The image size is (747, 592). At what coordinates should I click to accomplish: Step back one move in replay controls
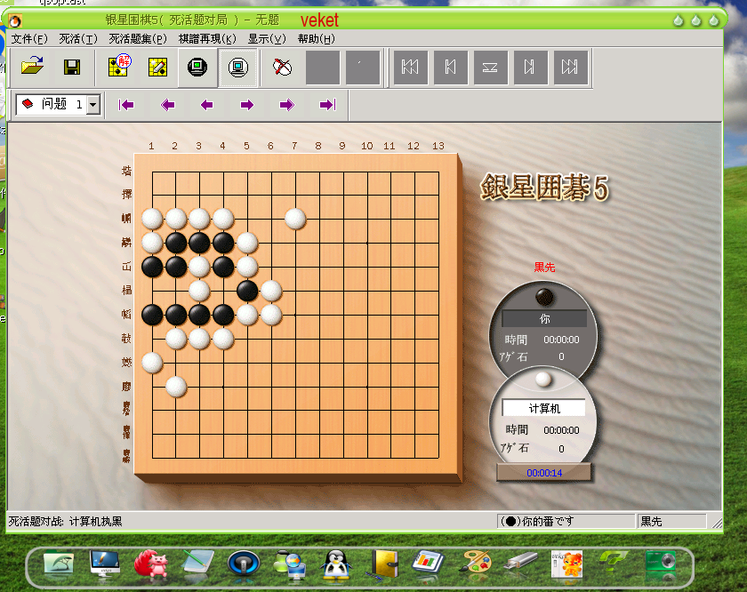pos(450,68)
